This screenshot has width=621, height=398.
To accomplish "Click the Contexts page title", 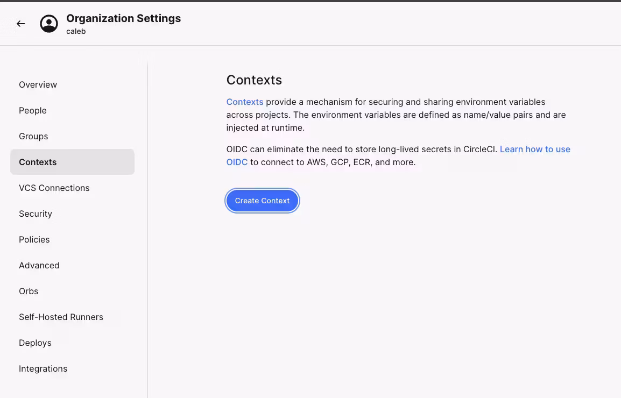I will (254, 80).
